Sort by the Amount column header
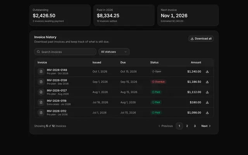This screenshot has width=248, height=155. pos(196,62)
